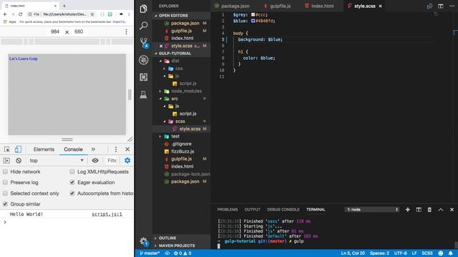Expand the MAVEN PROJECTS section
Viewport: 458px width, 257px height.
pos(177,246)
